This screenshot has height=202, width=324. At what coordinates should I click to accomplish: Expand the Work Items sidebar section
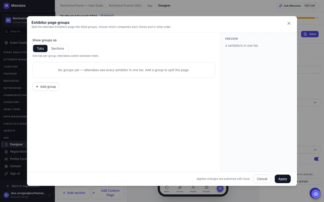(12, 109)
